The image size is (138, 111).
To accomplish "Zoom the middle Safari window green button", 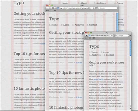I will [52, 5].
